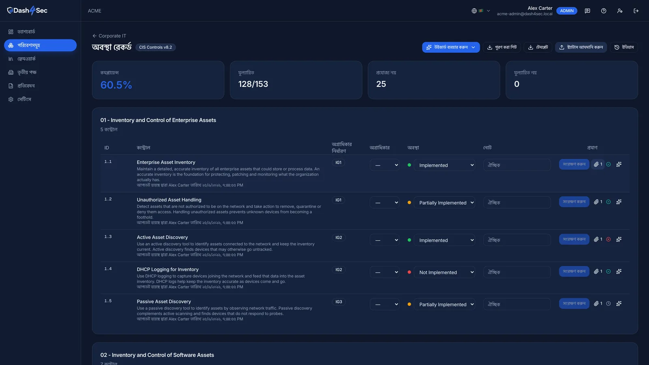Open the ড্যাশবোর্ড (Dashboard) sidebar item
This screenshot has width=649, height=365.
tap(40, 32)
